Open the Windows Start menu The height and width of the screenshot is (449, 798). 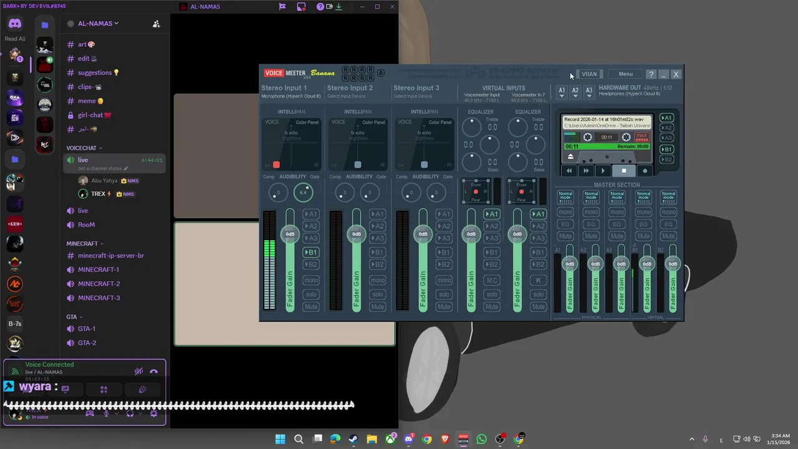tap(281, 439)
